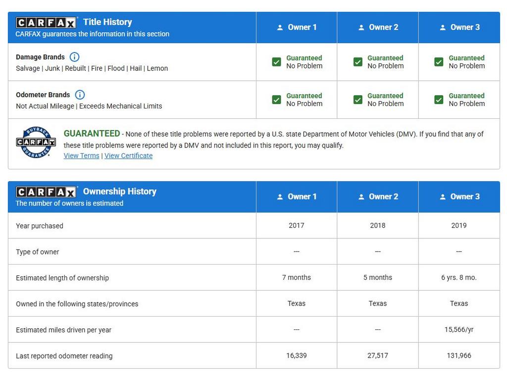Open the View Certificate link

[x=128, y=156]
